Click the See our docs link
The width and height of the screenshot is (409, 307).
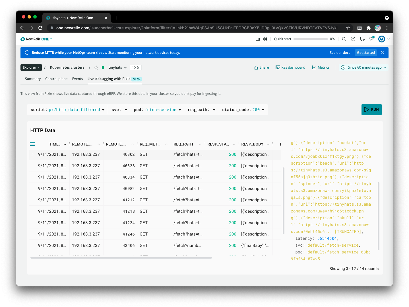pos(340,53)
